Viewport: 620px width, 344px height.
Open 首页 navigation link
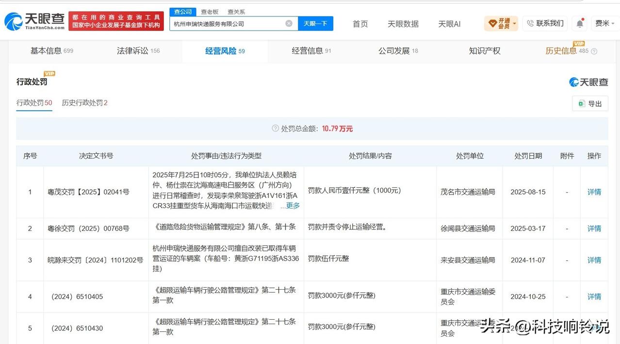tap(360, 24)
